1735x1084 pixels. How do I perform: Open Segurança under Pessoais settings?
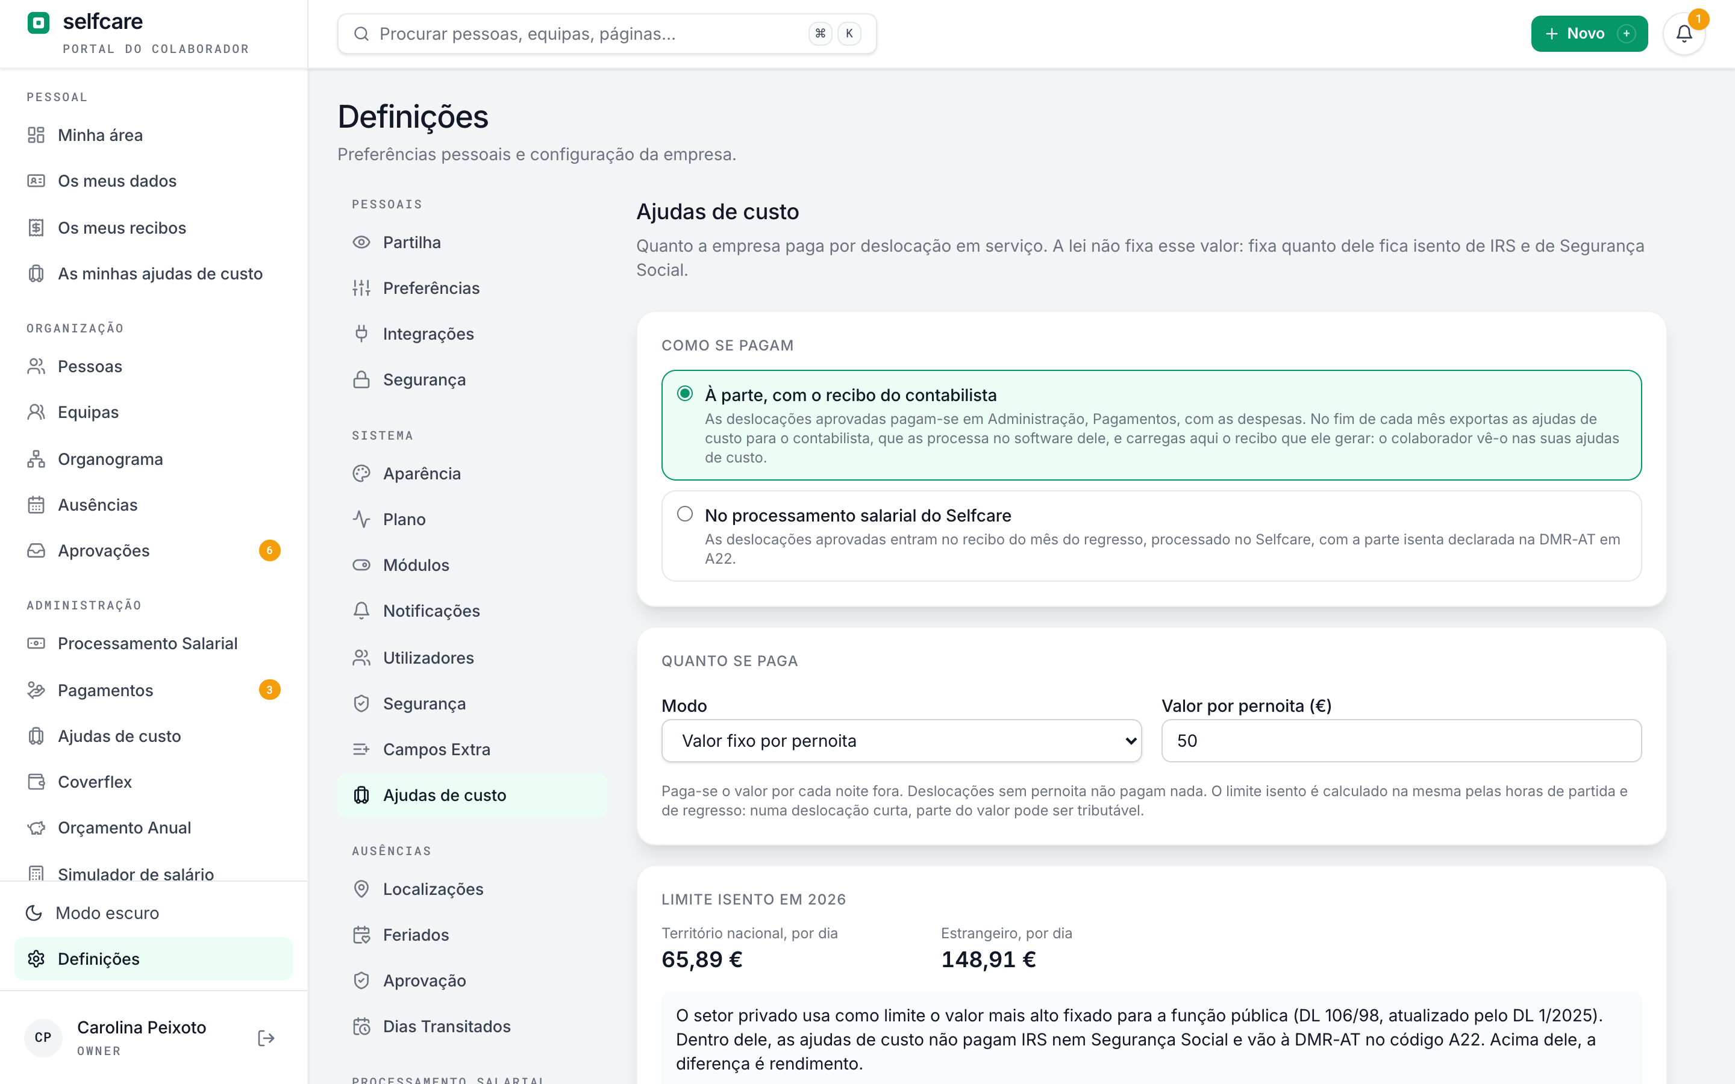(472, 379)
